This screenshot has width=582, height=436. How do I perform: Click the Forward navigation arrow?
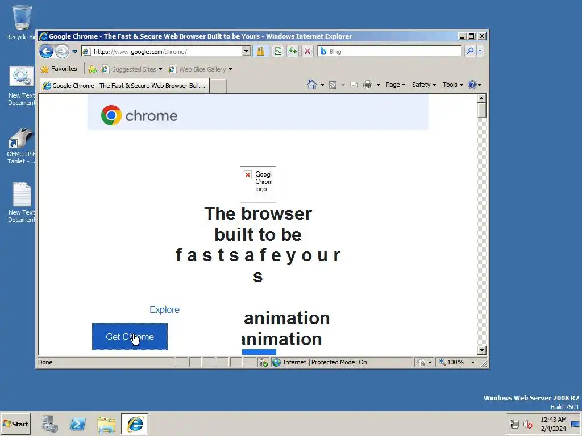(63, 51)
